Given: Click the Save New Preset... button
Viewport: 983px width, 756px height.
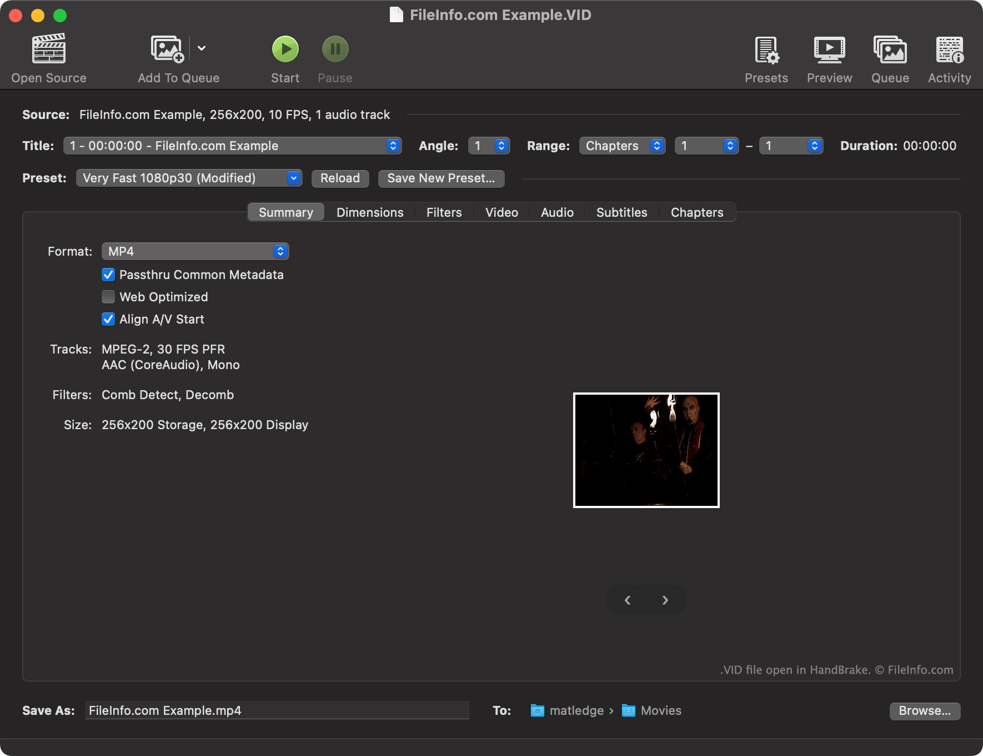Looking at the screenshot, I should tap(441, 178).
